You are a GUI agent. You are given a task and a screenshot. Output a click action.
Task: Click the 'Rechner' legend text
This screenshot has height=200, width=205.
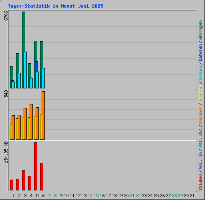[x=201, y=115]
